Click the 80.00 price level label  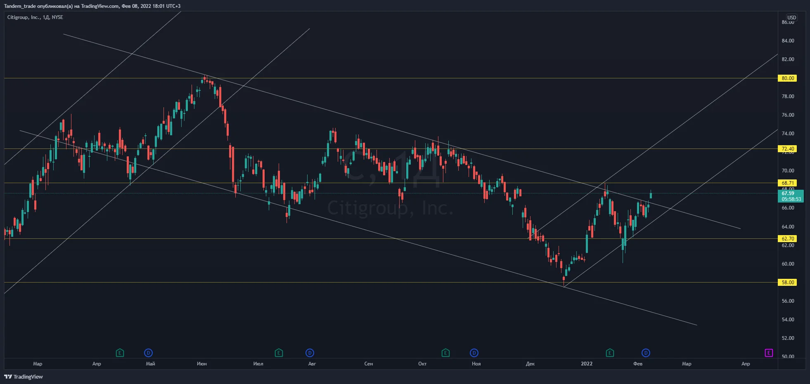click(x=788, y=78)
